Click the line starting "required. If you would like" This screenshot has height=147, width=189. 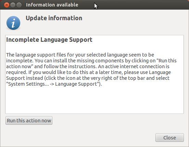(88, 72)
